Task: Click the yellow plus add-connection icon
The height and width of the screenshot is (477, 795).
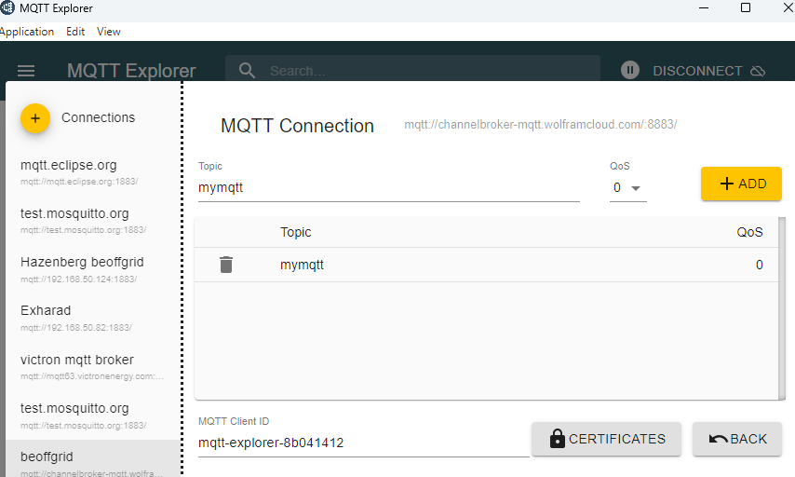Action: tap(35, 118)
